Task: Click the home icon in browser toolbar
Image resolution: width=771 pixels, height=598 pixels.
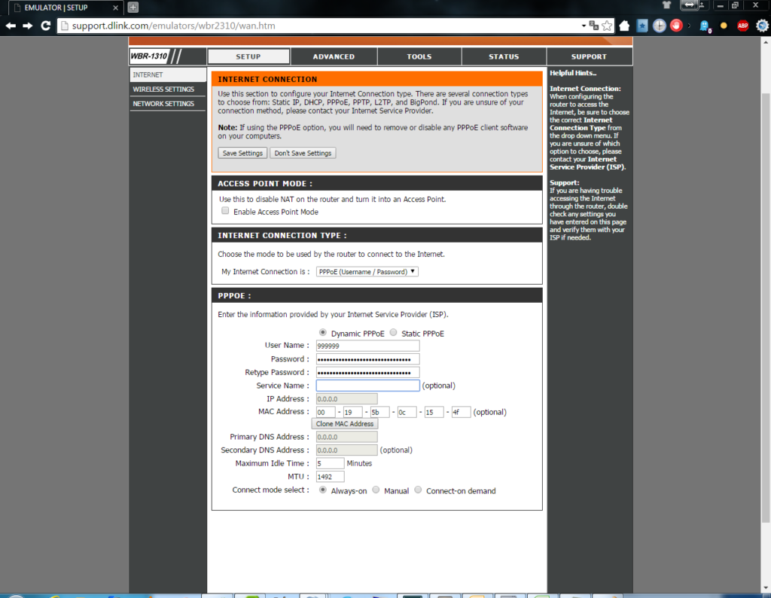Action: [x=624, y=26]
